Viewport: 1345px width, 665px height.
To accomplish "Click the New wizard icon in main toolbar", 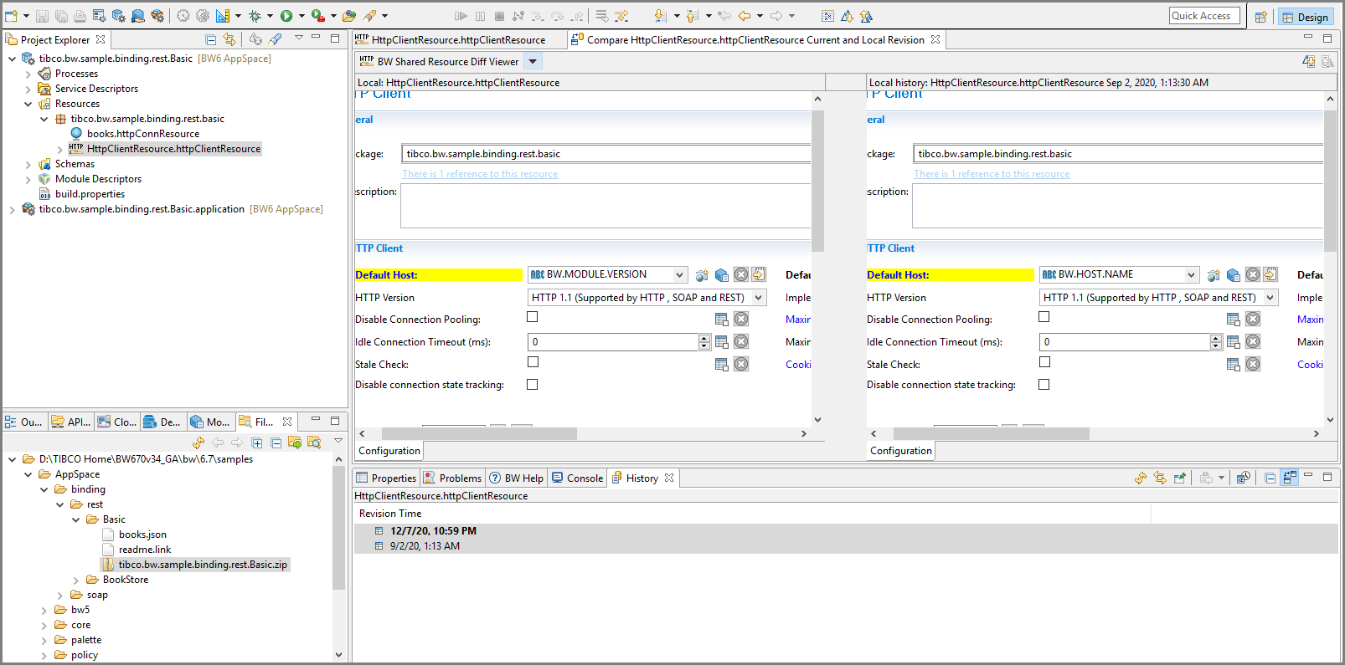I will tap(11, 16).
